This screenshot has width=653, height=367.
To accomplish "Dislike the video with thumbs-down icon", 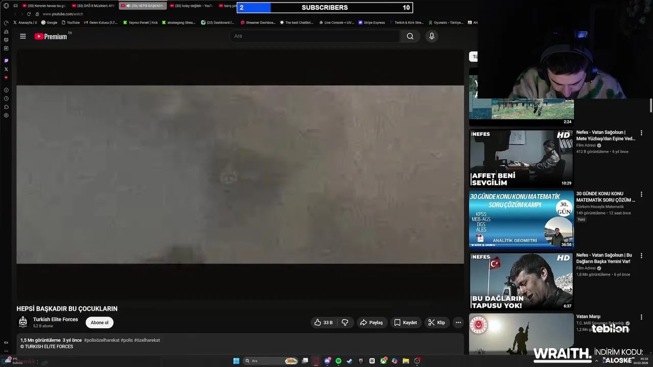I will (345, 323).
